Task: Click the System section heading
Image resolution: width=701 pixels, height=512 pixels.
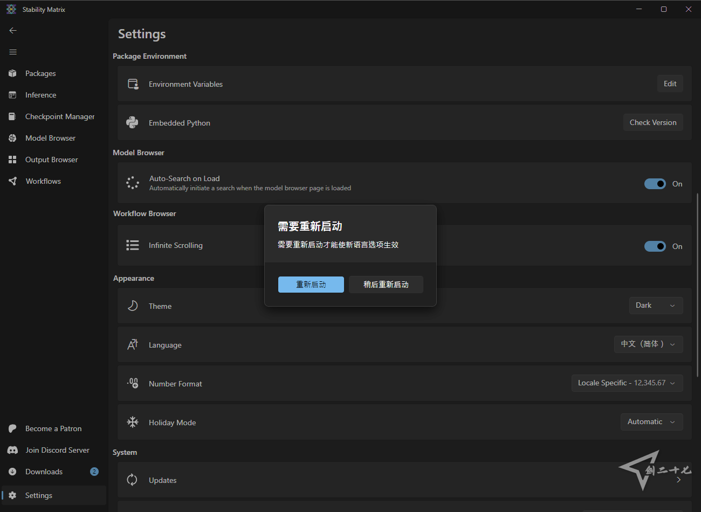Action: (125, 452)
